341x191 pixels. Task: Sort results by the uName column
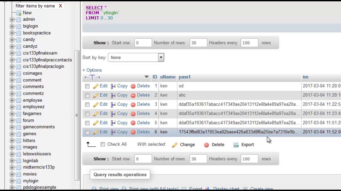[168, 77]
